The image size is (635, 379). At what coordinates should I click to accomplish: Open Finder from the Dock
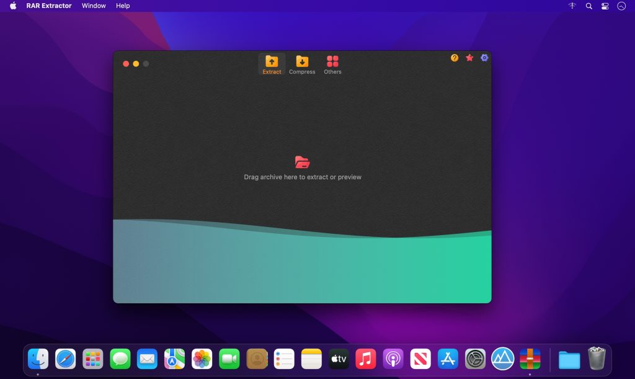pos(39,359)
